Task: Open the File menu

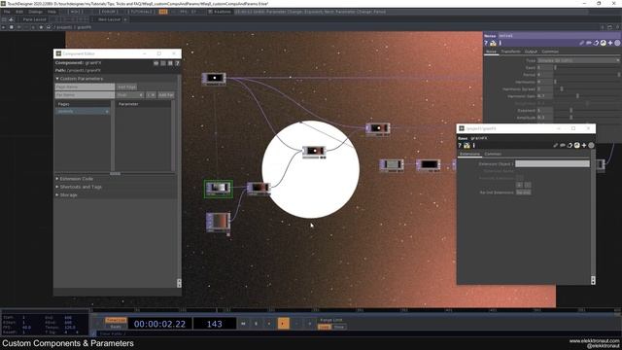Action: tap(7, 12)
